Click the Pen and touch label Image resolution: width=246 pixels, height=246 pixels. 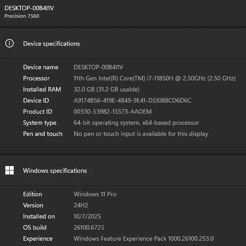[x=43, y=134]
